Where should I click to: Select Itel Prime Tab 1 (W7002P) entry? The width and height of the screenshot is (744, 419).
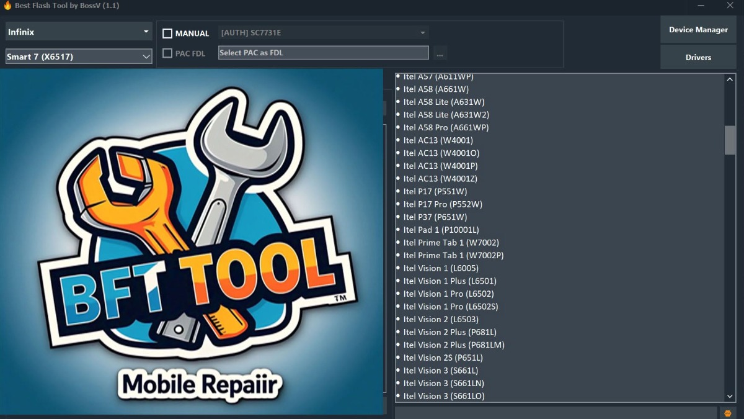(x=454, y=255)
